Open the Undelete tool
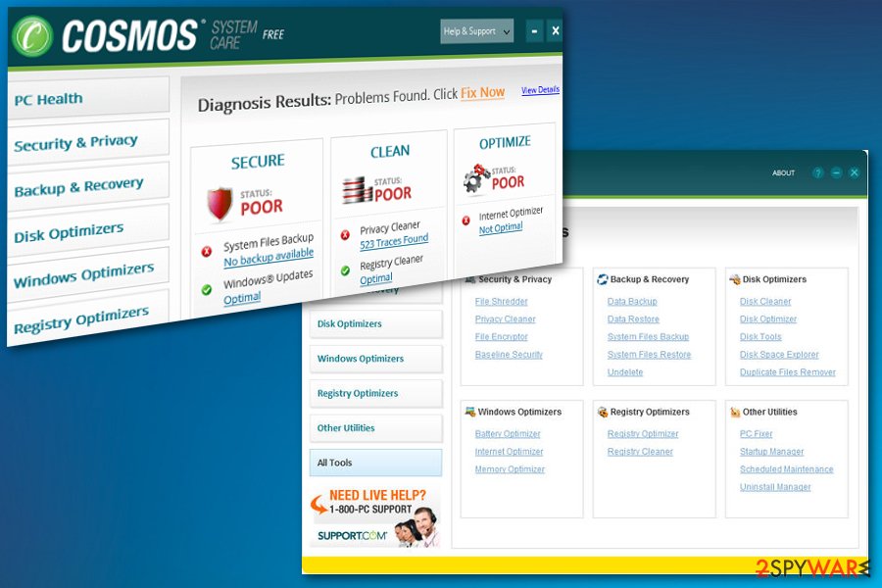This screenshot has width=882, height=588. 625,372
